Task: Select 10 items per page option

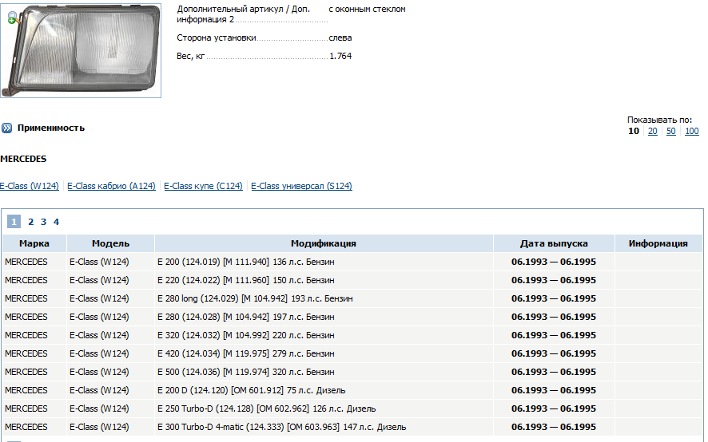Action: tap(634, 132)
